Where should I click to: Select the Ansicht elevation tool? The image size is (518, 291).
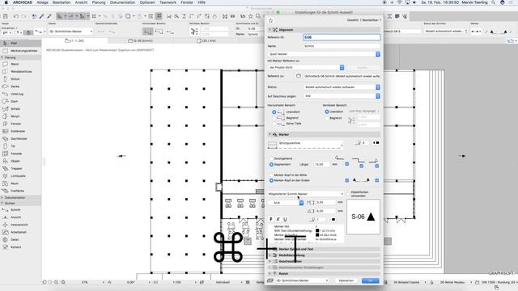pyautogui.click(x=20, y=217)
